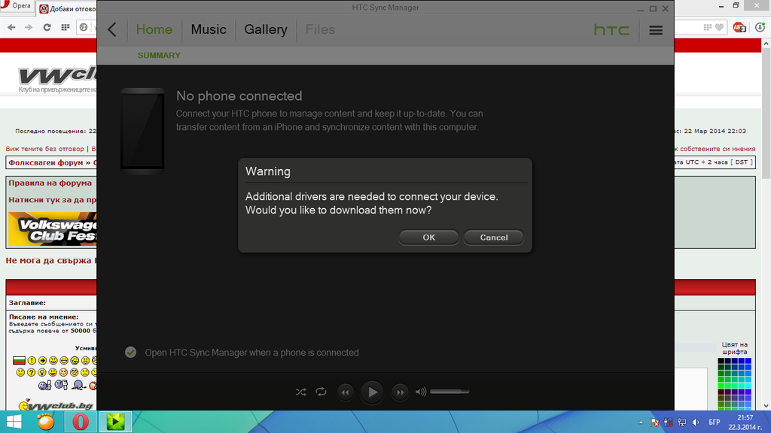Skip to the next track
Viewport: 771px width, 433px height.
(401, 392)
